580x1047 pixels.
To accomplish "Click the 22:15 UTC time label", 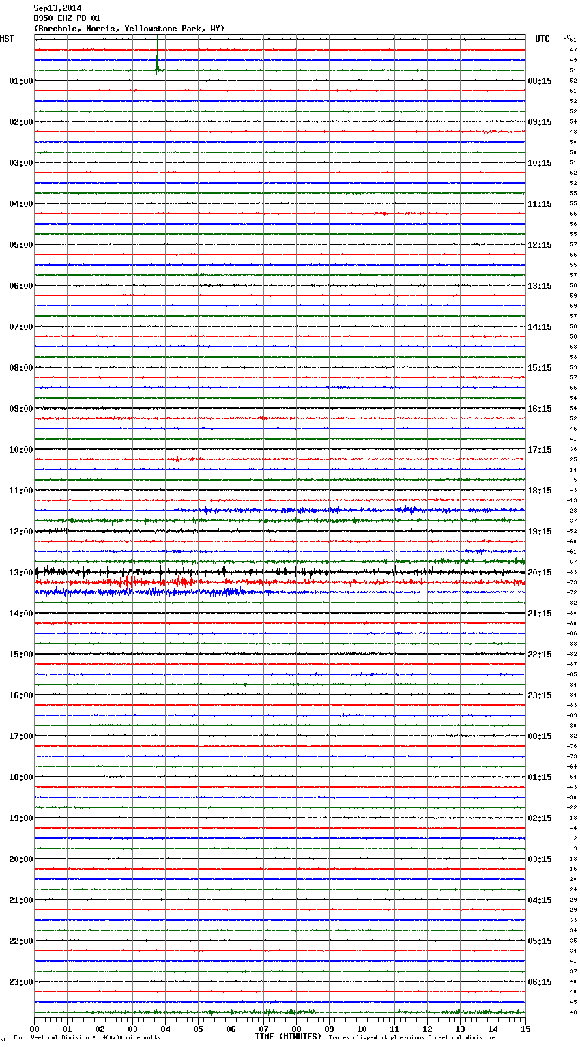I will click(x=540, y=655).
